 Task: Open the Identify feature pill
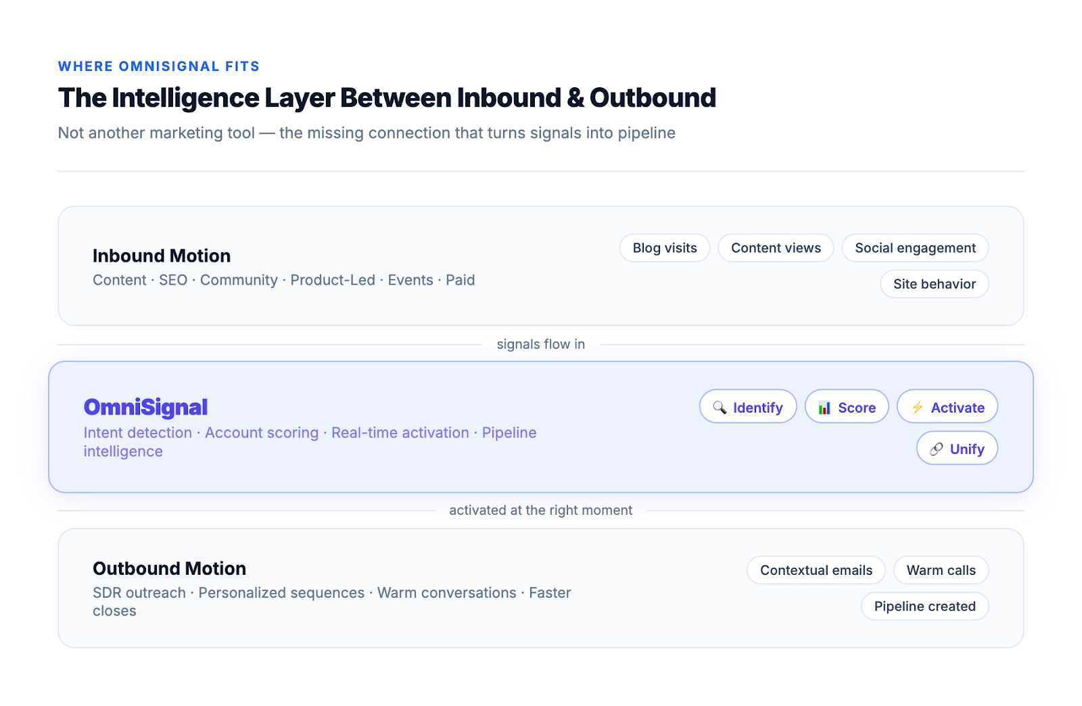click(x=747, y=407)
